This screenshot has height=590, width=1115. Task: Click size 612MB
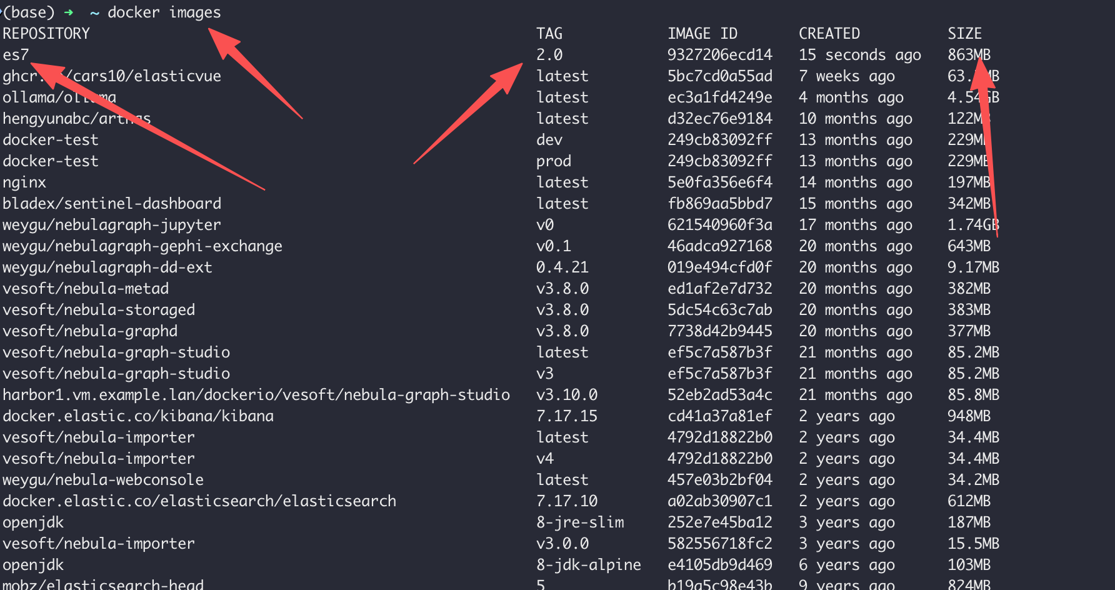(x=969, y=501)
